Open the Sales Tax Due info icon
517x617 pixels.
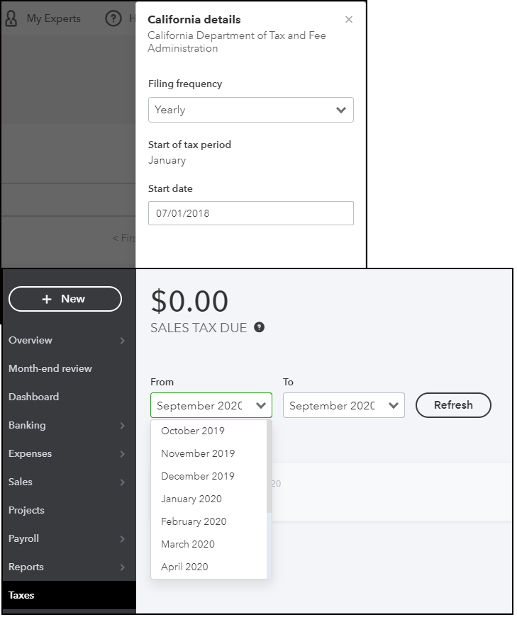pos(258,327)
